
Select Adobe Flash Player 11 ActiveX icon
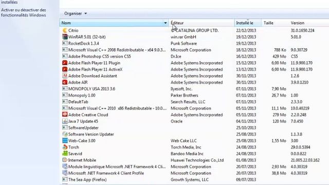[x=65, y=69]
